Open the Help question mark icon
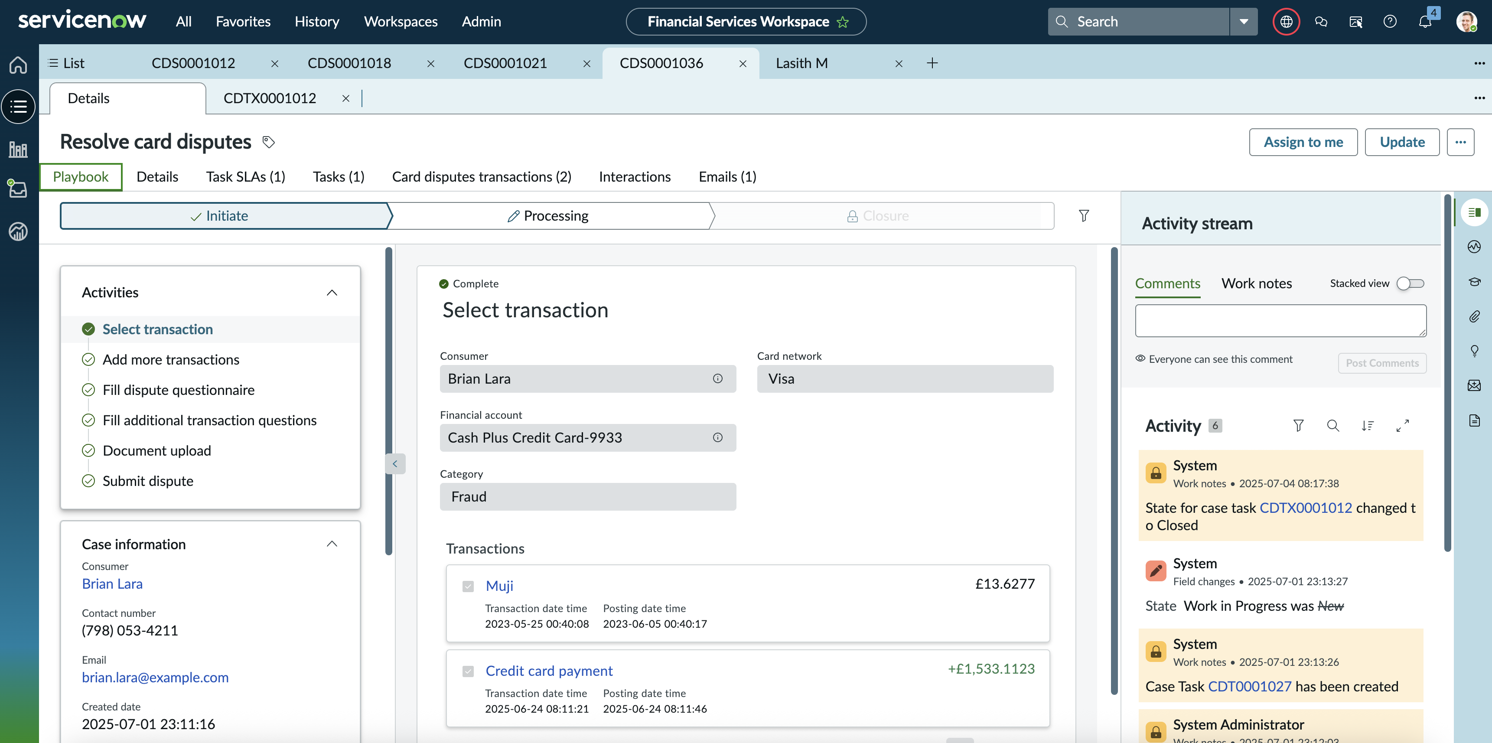 coord(1390,21)
